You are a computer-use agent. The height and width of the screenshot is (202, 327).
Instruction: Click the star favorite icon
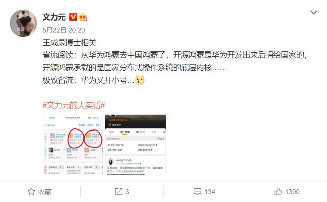point(32,191)
